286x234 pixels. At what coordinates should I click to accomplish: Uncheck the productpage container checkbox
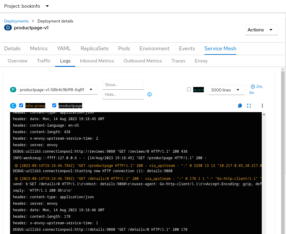[x=54, y=105]
